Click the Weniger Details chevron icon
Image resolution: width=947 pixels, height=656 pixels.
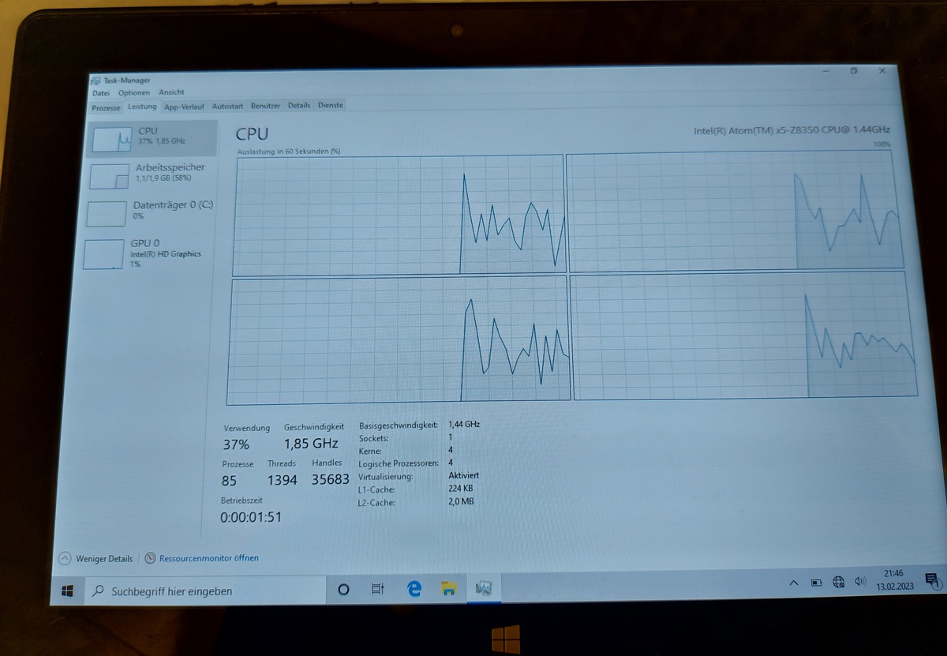pyautogui.click(x=65, y=558)
